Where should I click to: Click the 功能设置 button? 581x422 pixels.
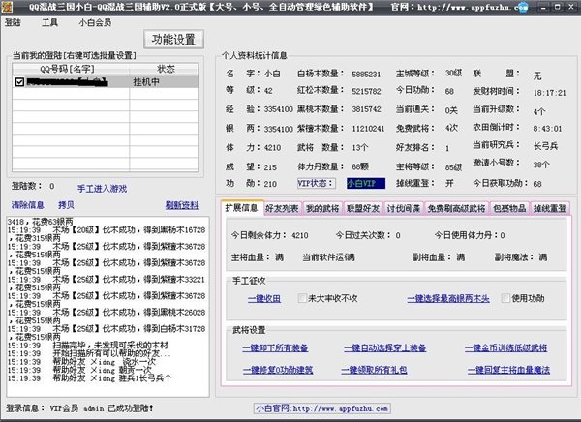point(173,40)
